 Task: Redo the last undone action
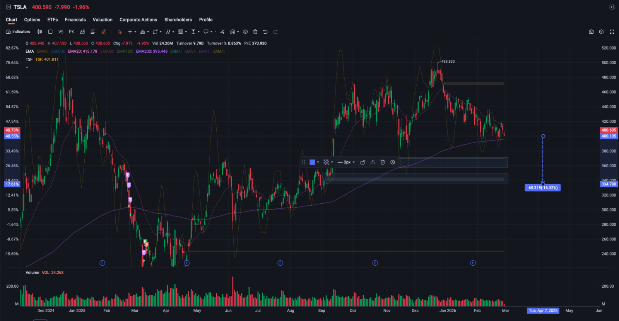coord(275,32)
